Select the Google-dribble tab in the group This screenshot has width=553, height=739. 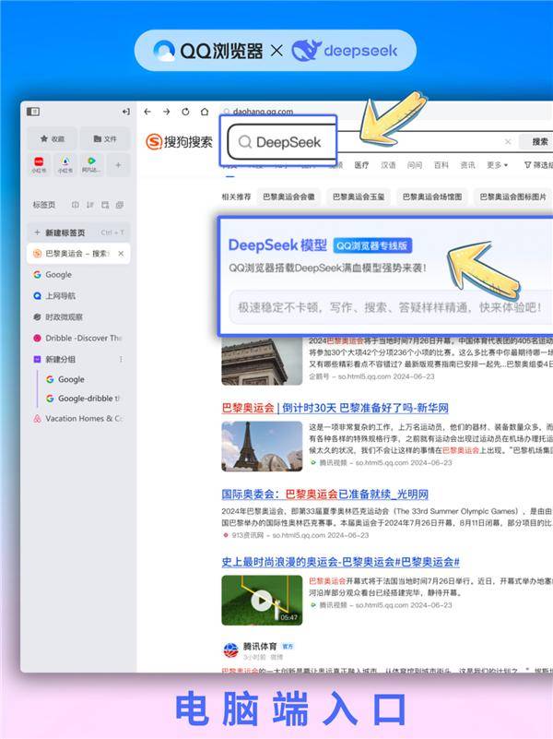click(85, 399)
